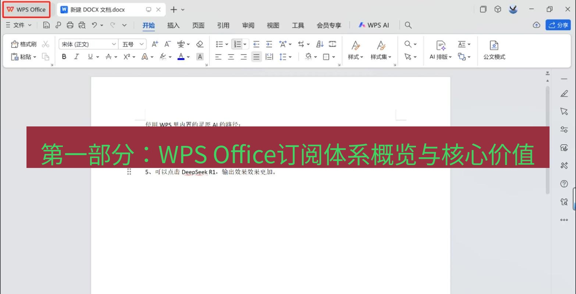The height and width of the screenshot is (294, 576).
Task: Open the settings sliders icon in right sidebar
Action: tap(564, 129)
